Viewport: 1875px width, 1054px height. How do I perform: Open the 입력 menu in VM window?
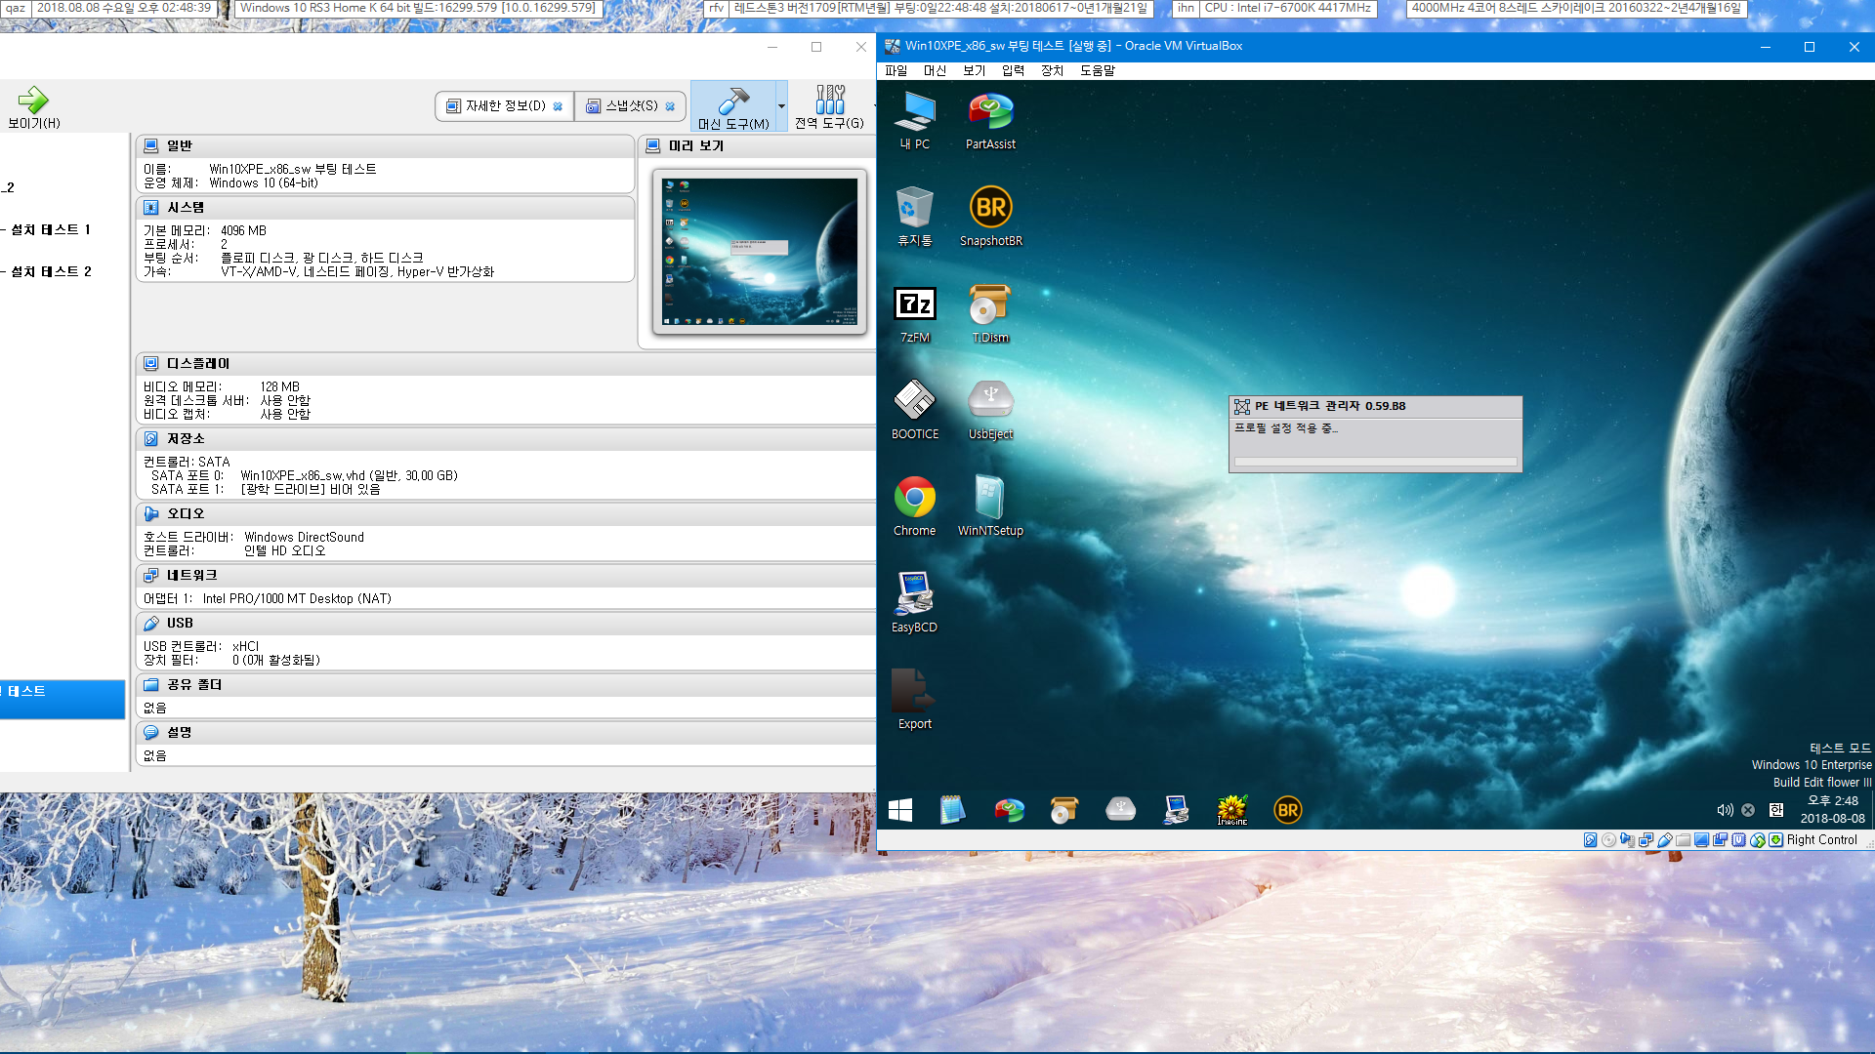click(1013, 70)
